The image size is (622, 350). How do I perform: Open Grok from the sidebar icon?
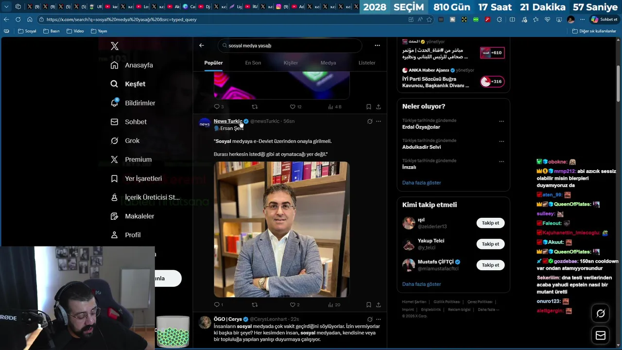tap(114, 140)
